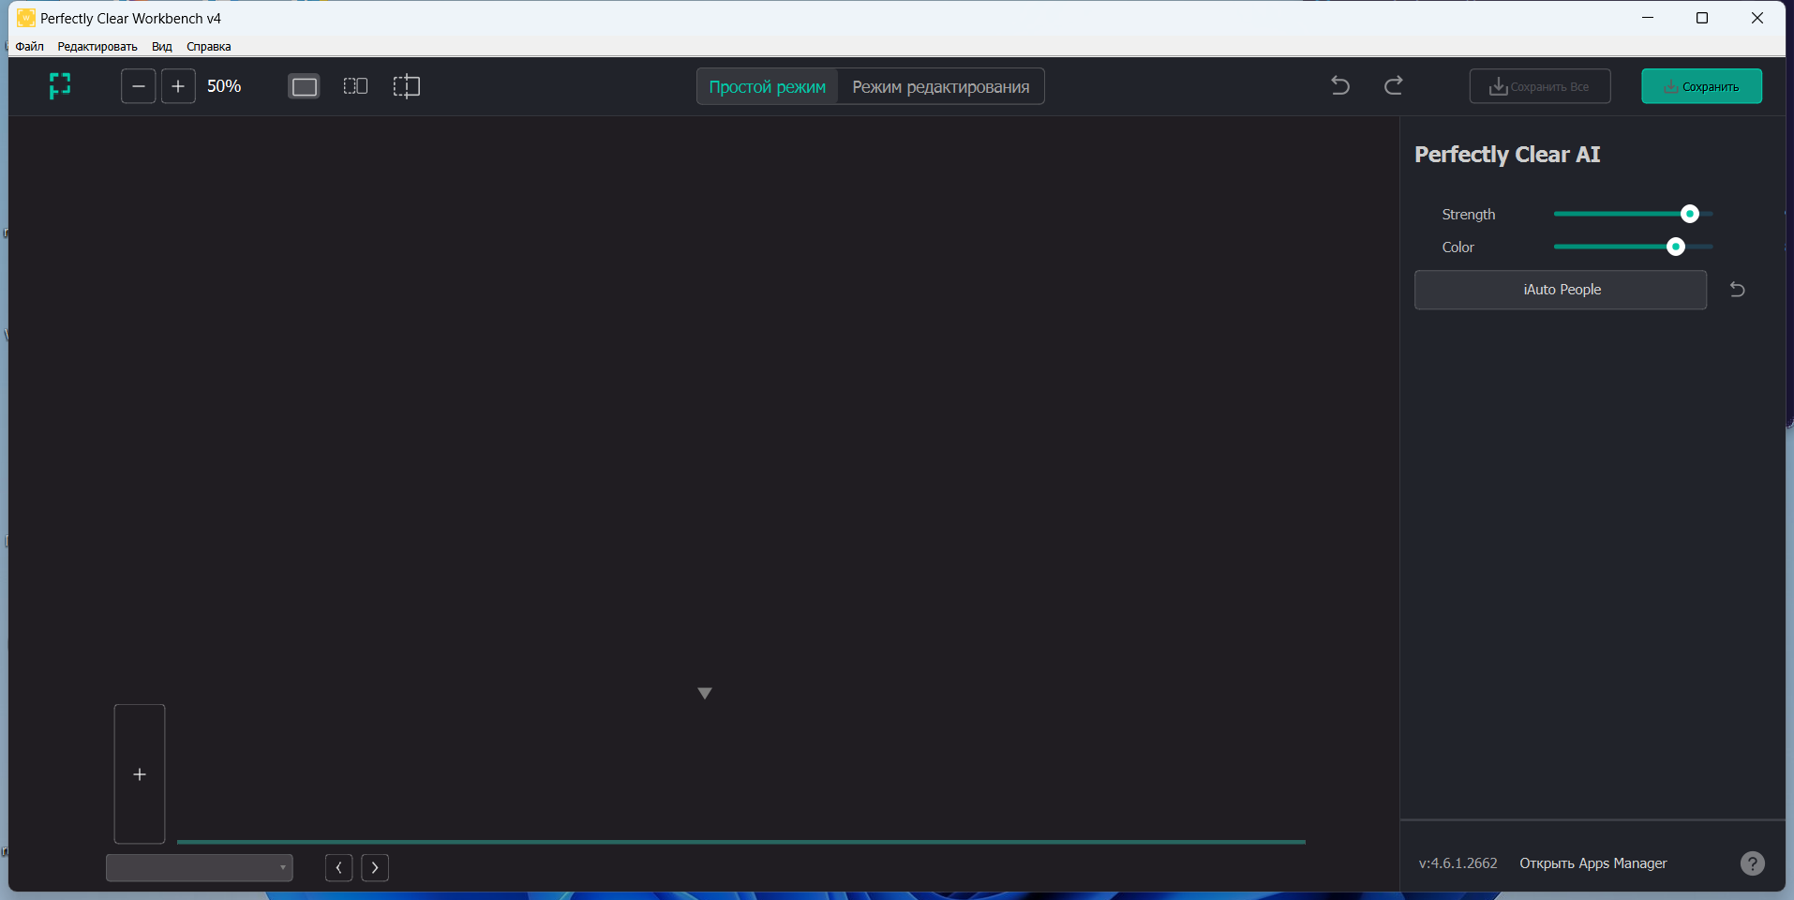1794x900 pixels.
Task: Open the help question mark
Action: tap(1752, 863)
